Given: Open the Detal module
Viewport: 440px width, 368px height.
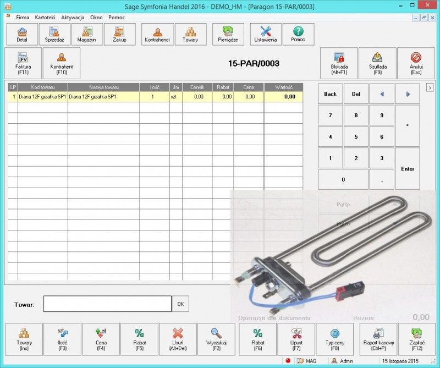Looking at the screenshot, I should click(x=22, y=34).
